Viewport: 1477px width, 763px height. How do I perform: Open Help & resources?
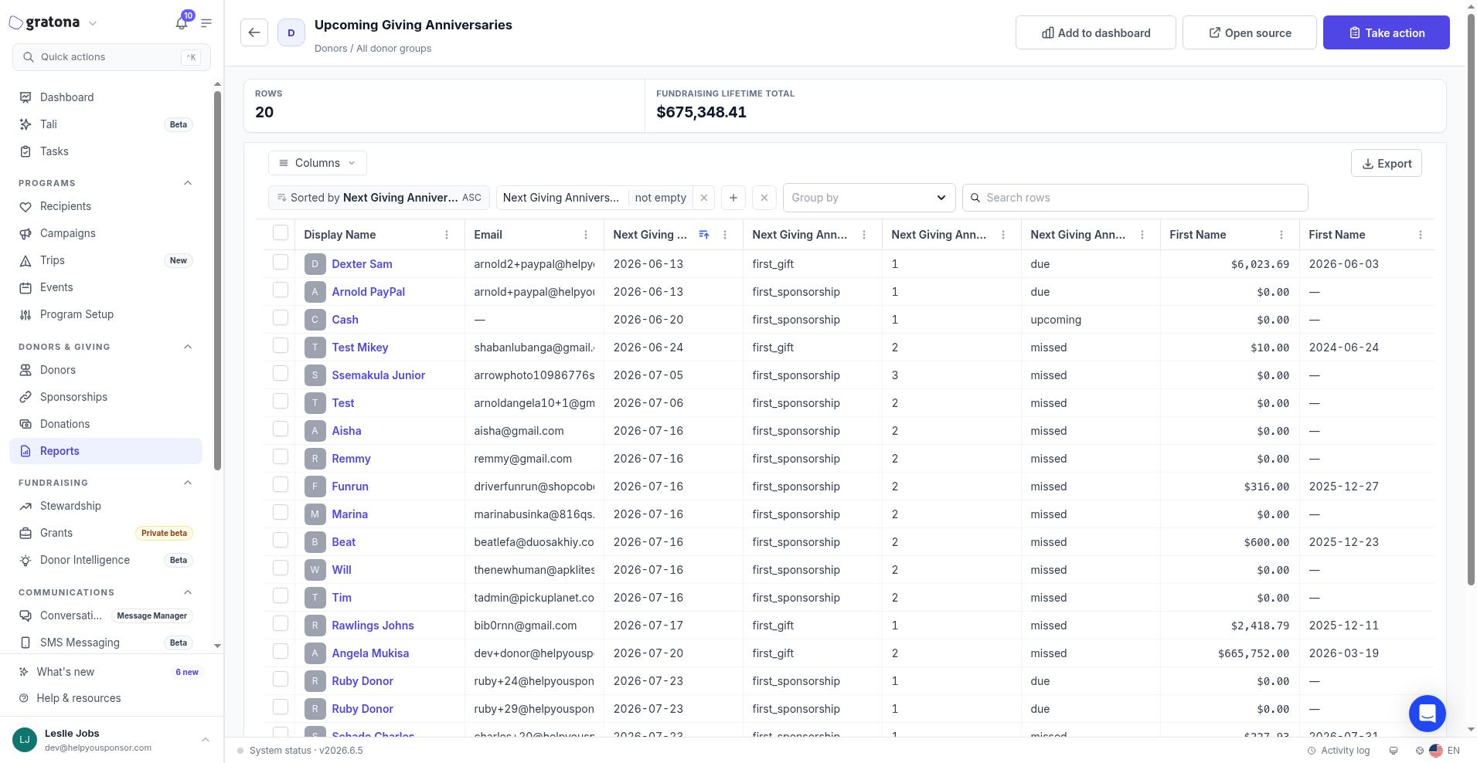(110, 698)
